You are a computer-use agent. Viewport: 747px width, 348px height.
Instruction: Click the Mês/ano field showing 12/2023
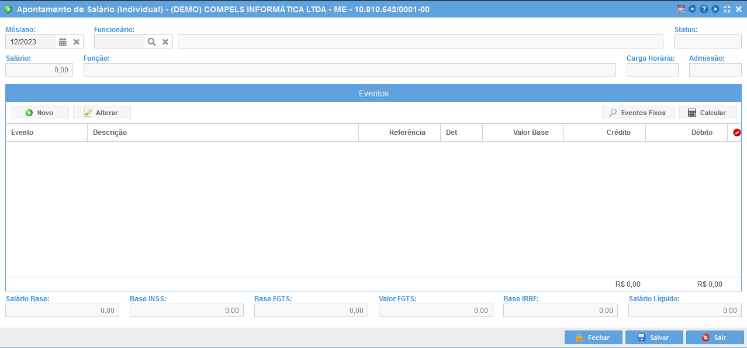point(32,41)
